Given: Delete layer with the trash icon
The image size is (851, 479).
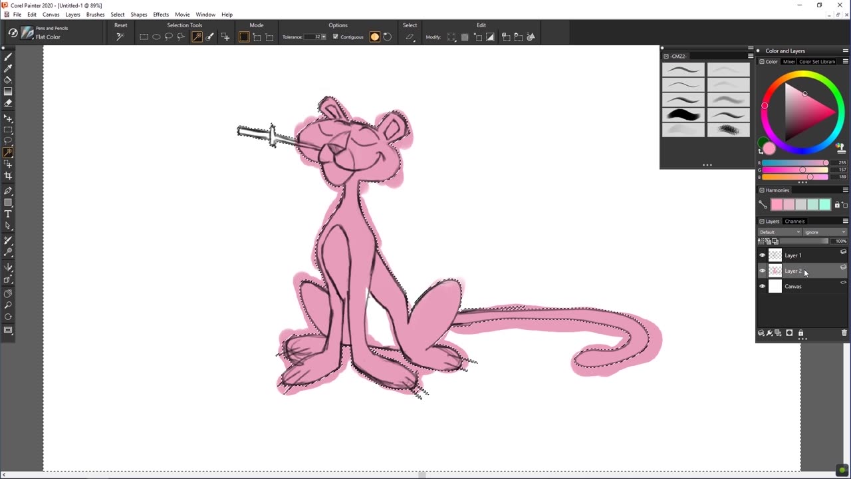Looking at the screenshot, I should click(x=844, y=333).
